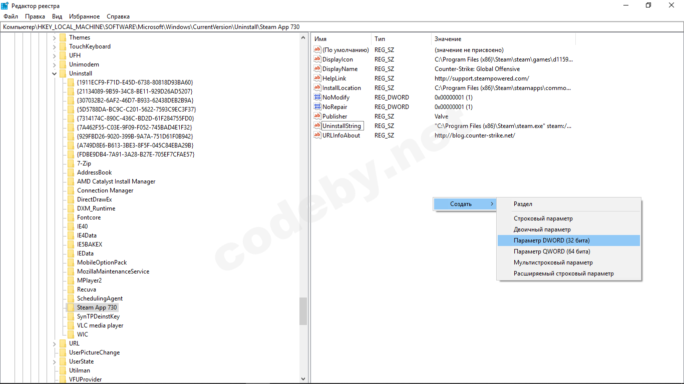Select the MobileOptionPack key
Viewport: 684px width, 384px height.
point(102,262)
